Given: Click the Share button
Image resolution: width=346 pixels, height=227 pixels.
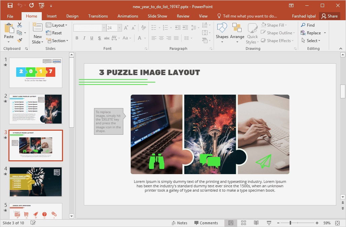Looking at the screenshot, I should (329, 16).
